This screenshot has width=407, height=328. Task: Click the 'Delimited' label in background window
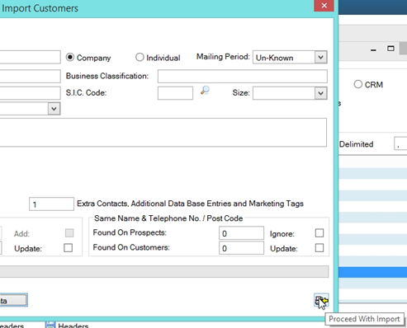click(x=356, y=144)
